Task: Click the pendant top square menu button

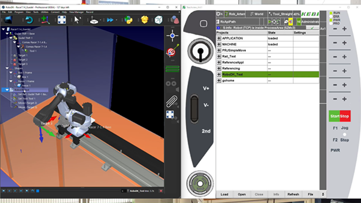Action: (x=203, y=24)
